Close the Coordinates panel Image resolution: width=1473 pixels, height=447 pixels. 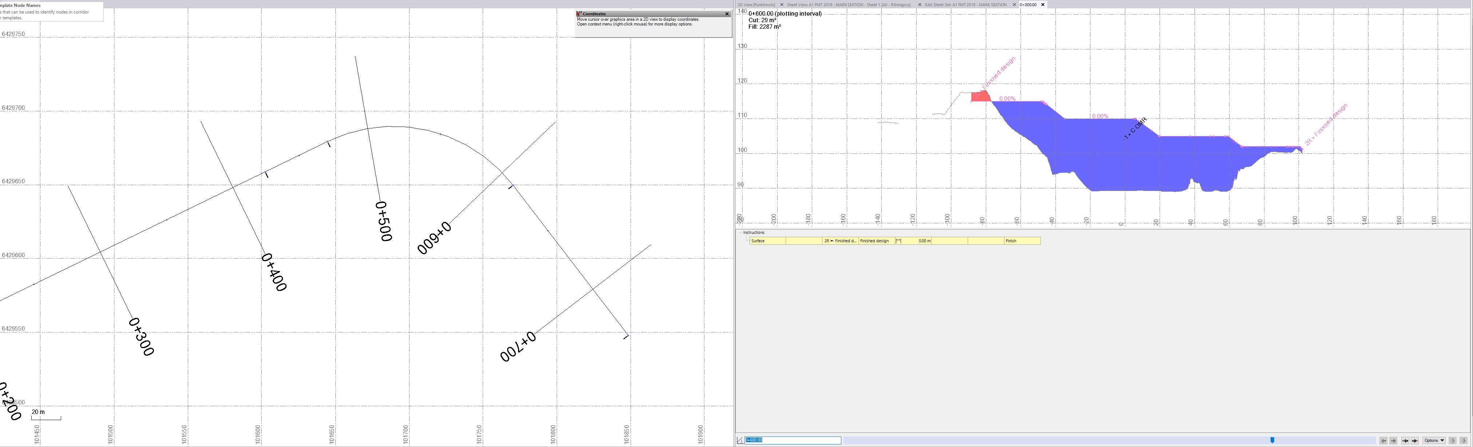727,14
